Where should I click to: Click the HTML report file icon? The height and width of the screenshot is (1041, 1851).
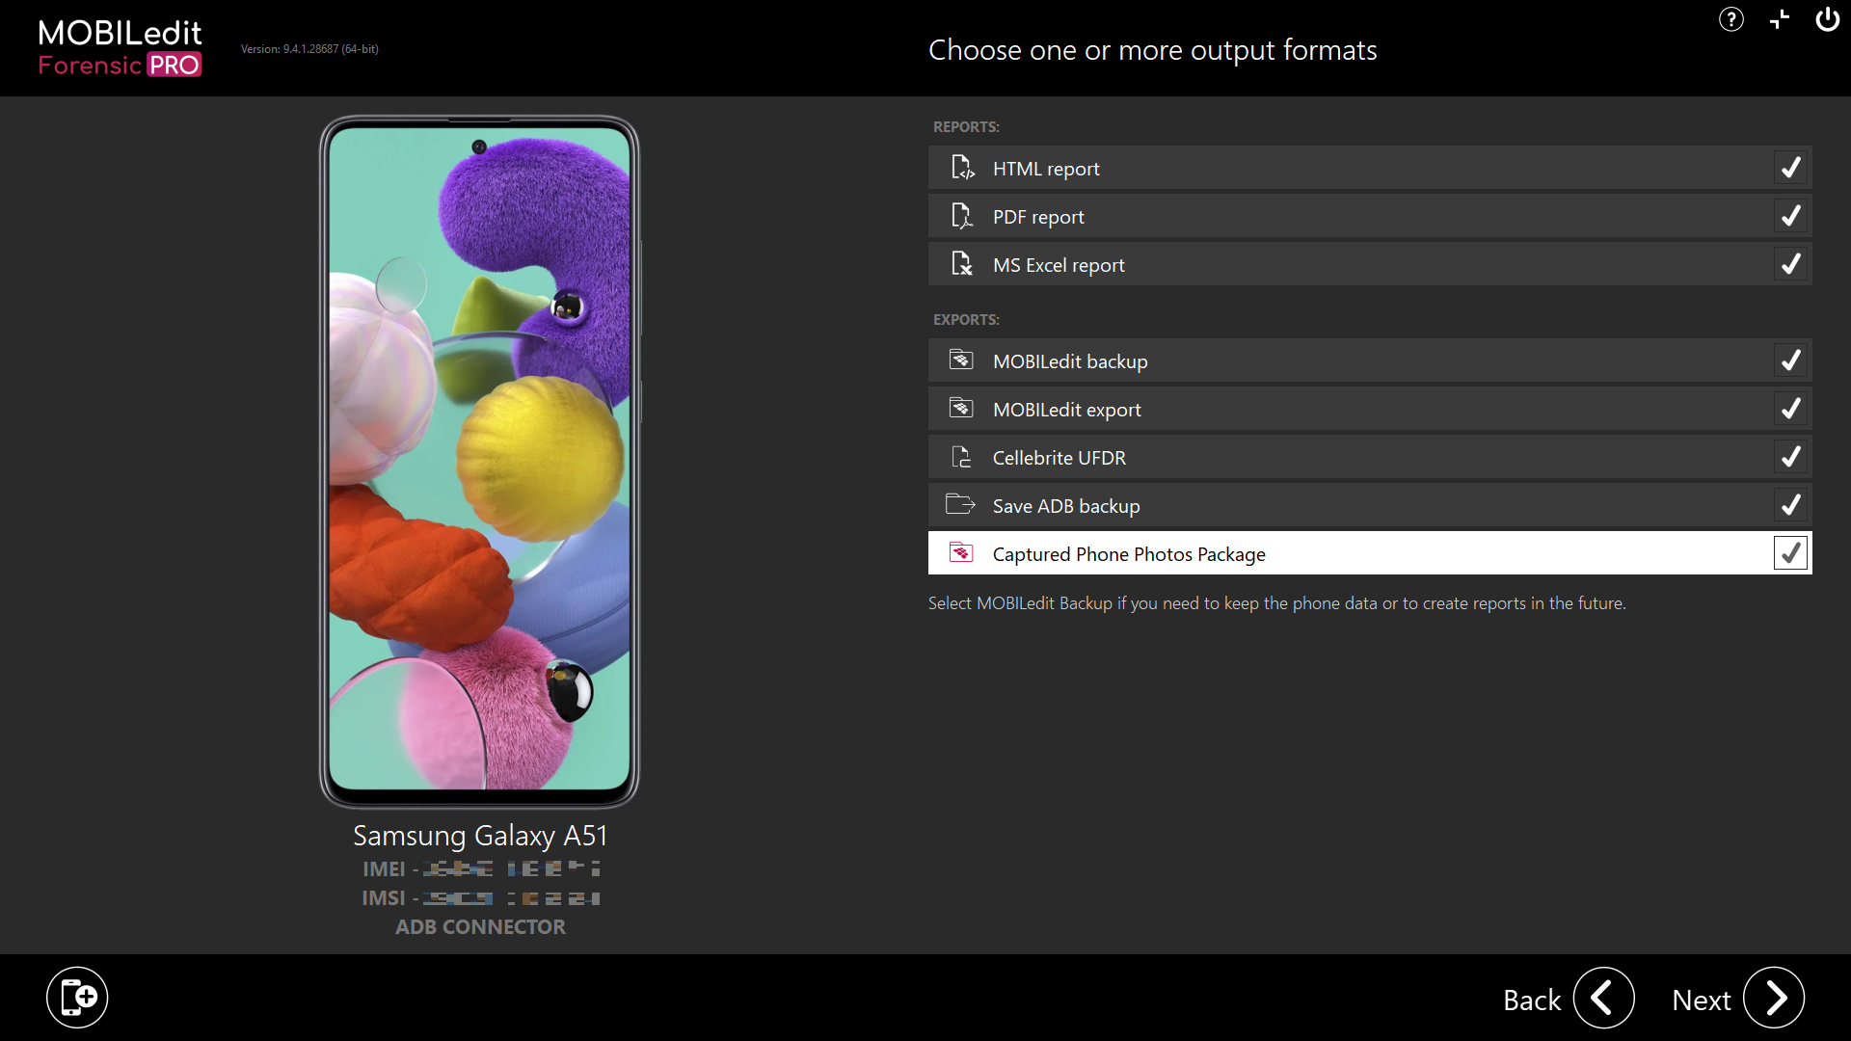(961, 168)
